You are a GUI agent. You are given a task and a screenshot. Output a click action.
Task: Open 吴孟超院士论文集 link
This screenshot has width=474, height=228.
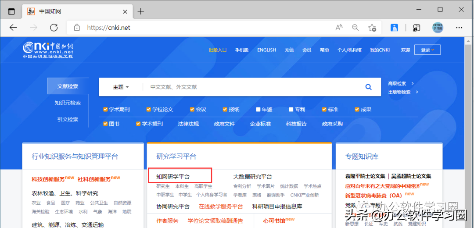click(411, 176)
